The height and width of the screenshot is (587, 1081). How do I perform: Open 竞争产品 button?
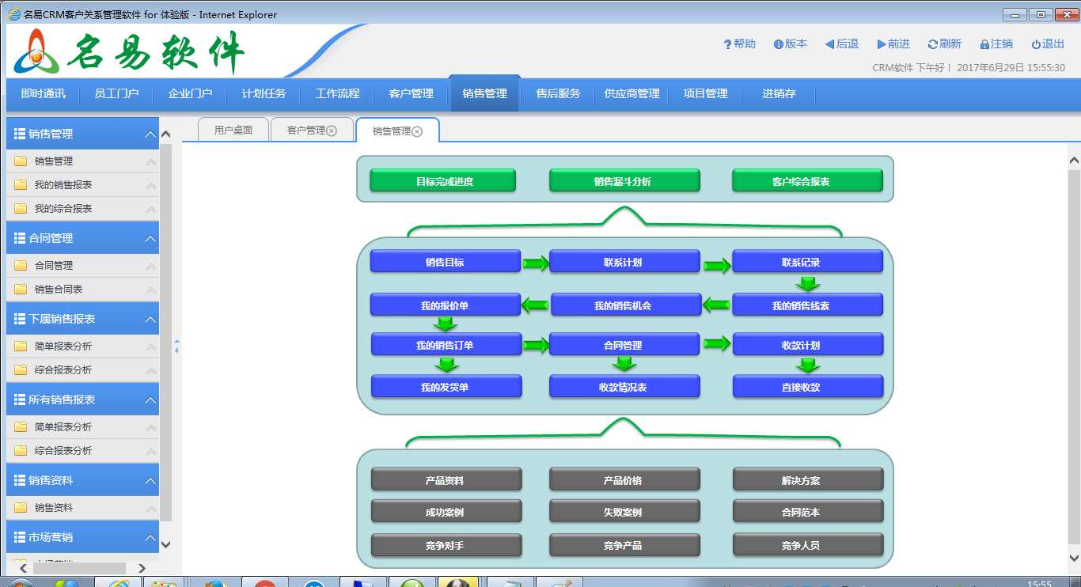pyautogui.click(x=623, y=545)
